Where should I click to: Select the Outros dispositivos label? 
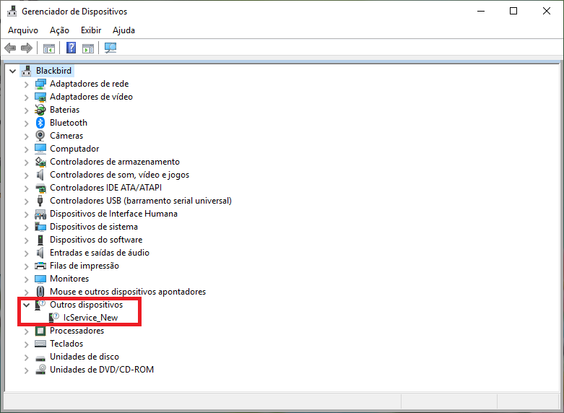87,305
